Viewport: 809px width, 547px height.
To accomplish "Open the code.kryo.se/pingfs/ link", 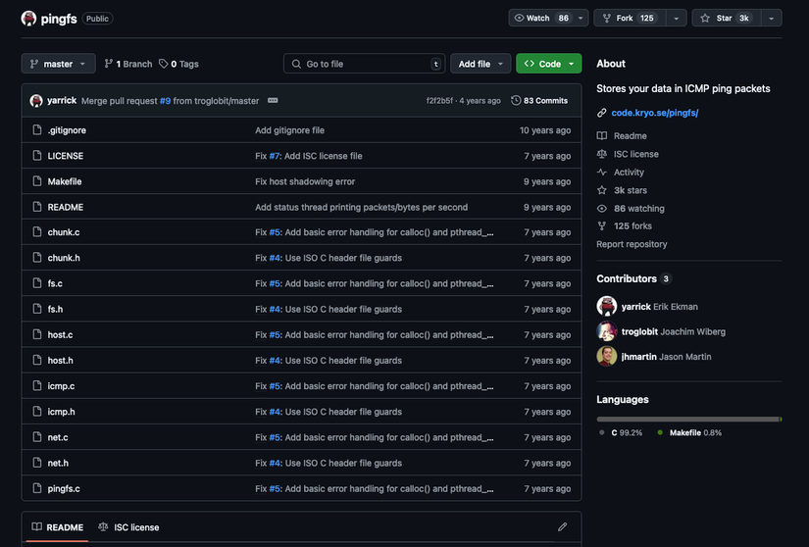I will (x=655, y=113).
